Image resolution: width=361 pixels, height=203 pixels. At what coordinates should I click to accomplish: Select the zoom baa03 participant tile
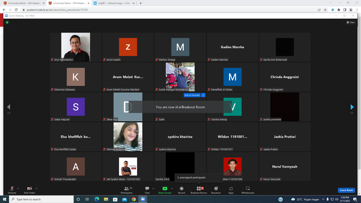(128, 47)
